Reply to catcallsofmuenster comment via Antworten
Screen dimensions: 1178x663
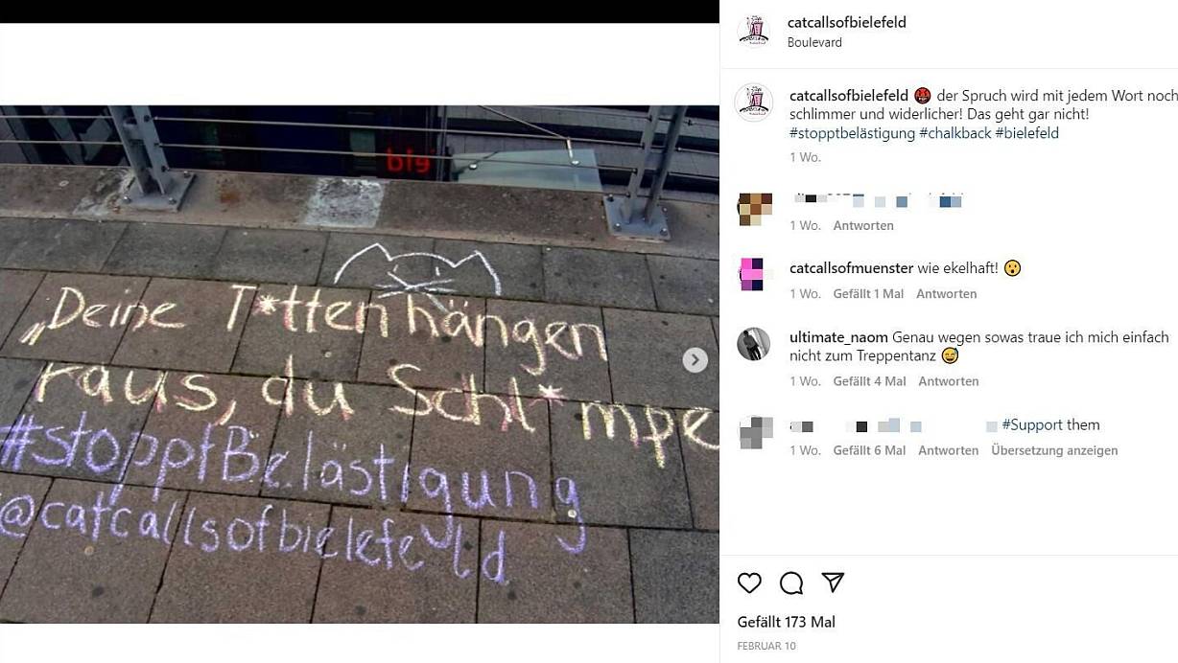[946, 294]
